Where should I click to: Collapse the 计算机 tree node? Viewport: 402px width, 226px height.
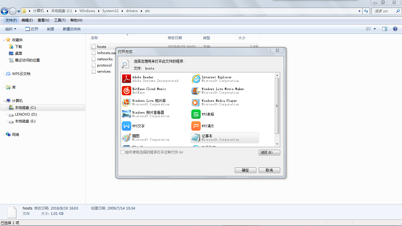click(4, 101)
